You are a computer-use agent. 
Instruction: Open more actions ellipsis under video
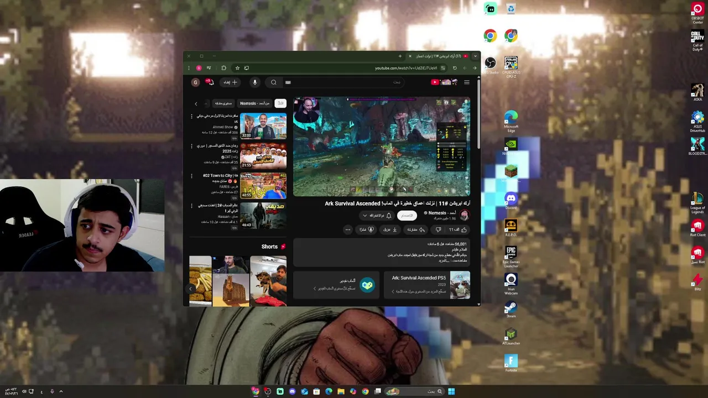(x=348, y=229)
